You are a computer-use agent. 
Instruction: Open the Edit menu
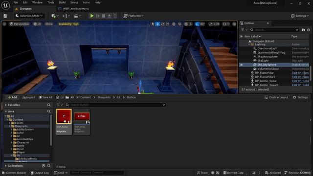coord(25,2)
